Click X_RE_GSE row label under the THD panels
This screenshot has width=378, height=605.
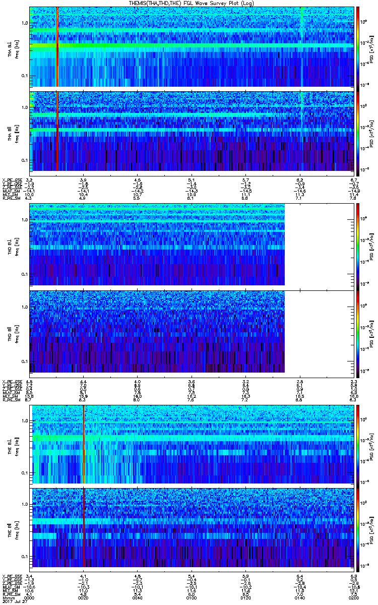(x=11, y=381)
